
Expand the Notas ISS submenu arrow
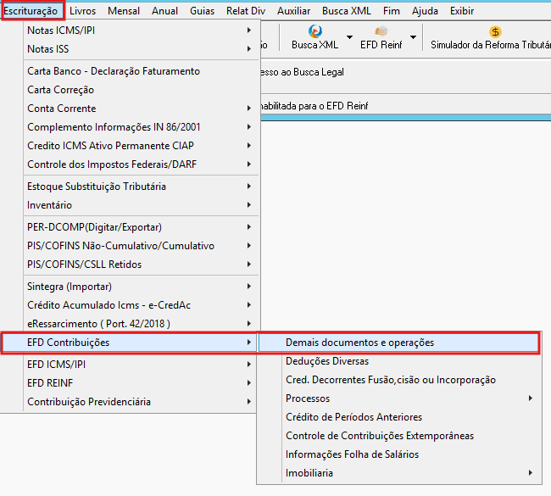pyautogui.click(x=248, y=49)
